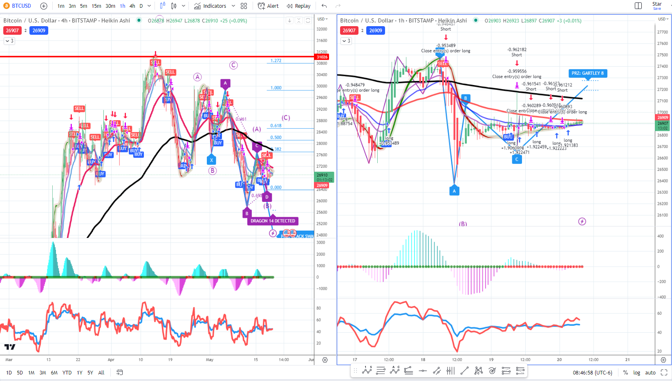Screen dimensions: 672x381
Task: Select the All date range
Action: 101,372
